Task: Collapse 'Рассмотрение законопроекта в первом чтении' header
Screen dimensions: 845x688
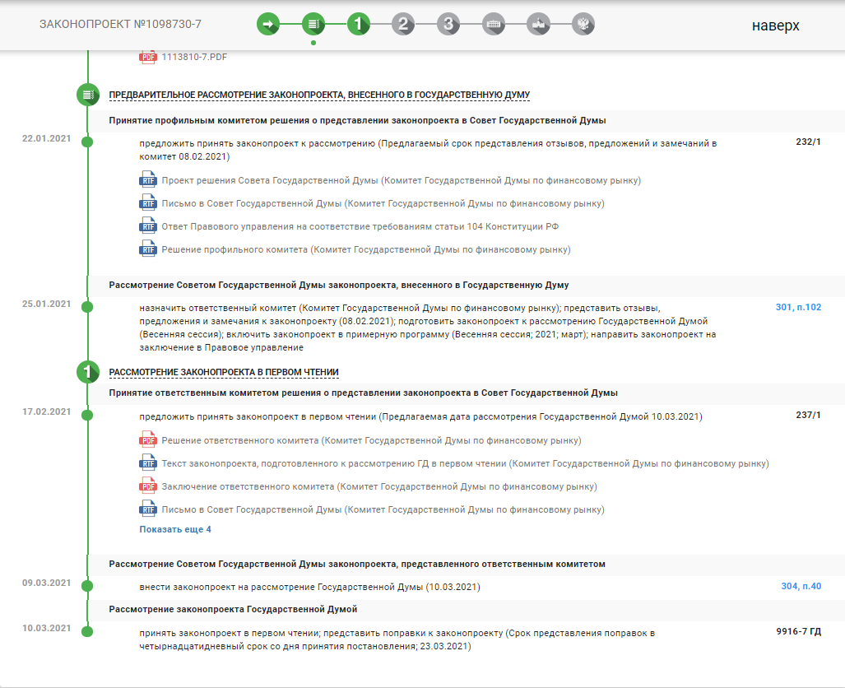Action: [224, 373]
